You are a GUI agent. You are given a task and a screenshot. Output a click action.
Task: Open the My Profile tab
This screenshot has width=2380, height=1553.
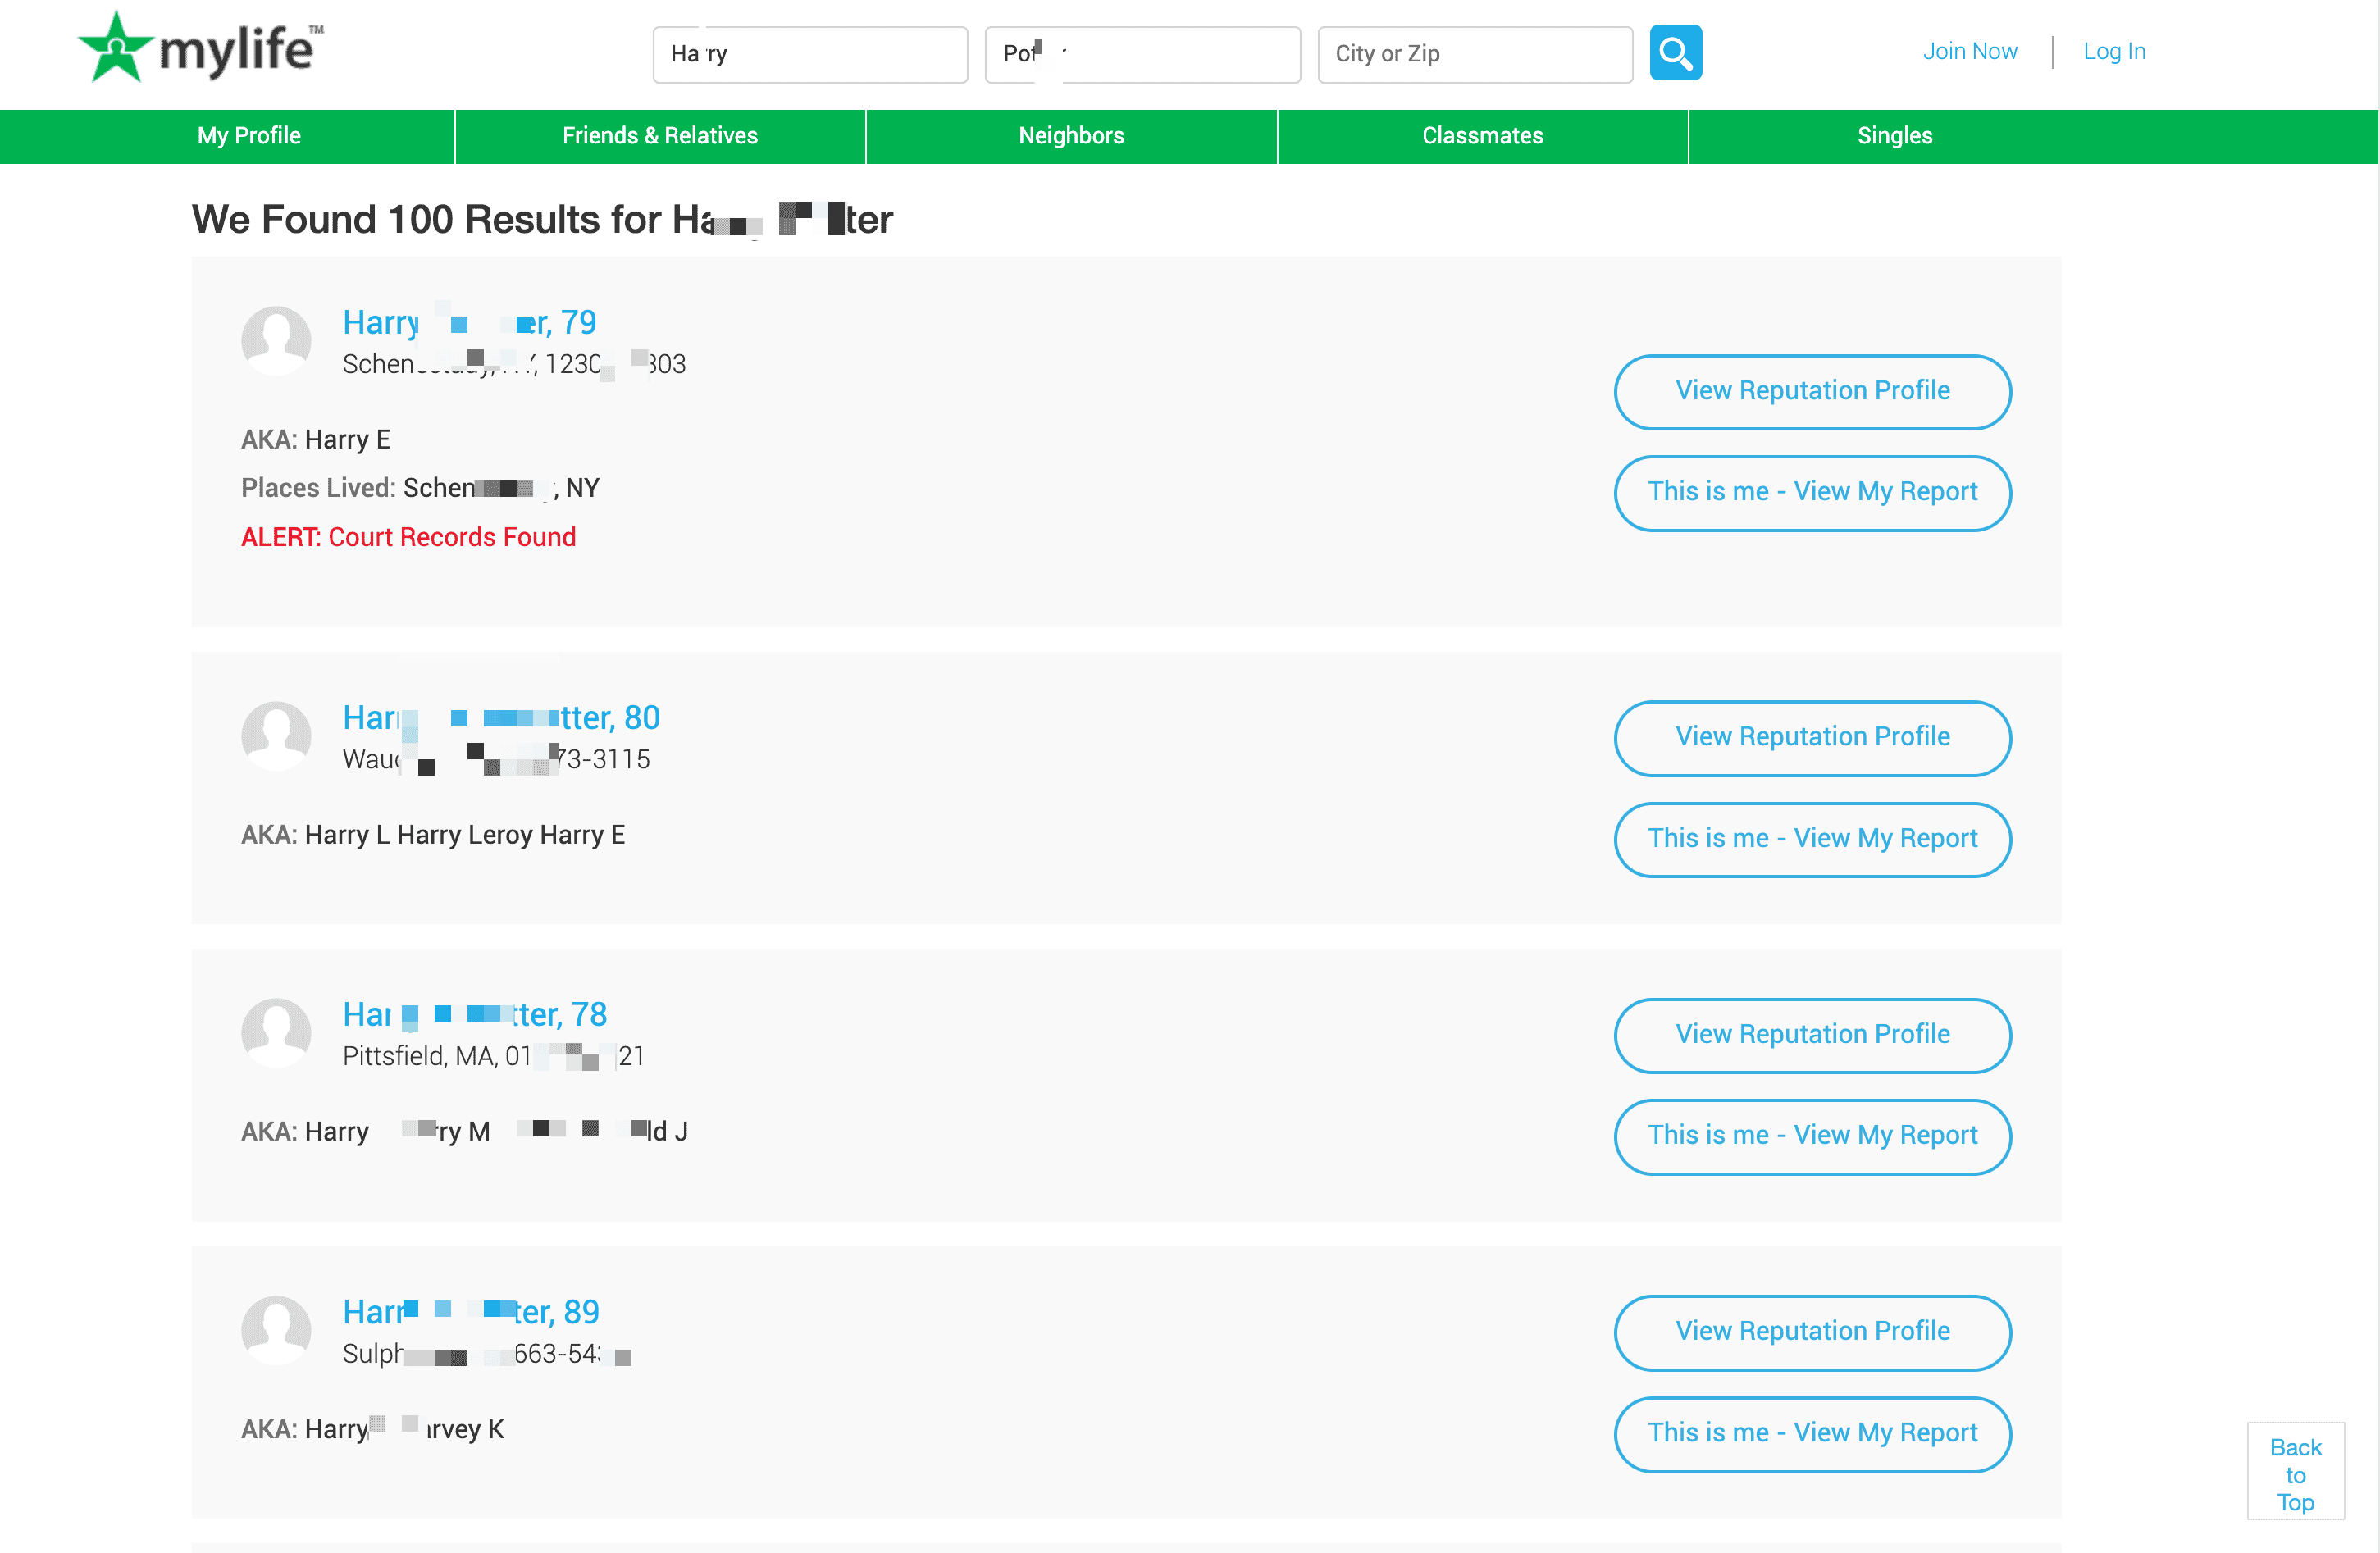[249, 136]
